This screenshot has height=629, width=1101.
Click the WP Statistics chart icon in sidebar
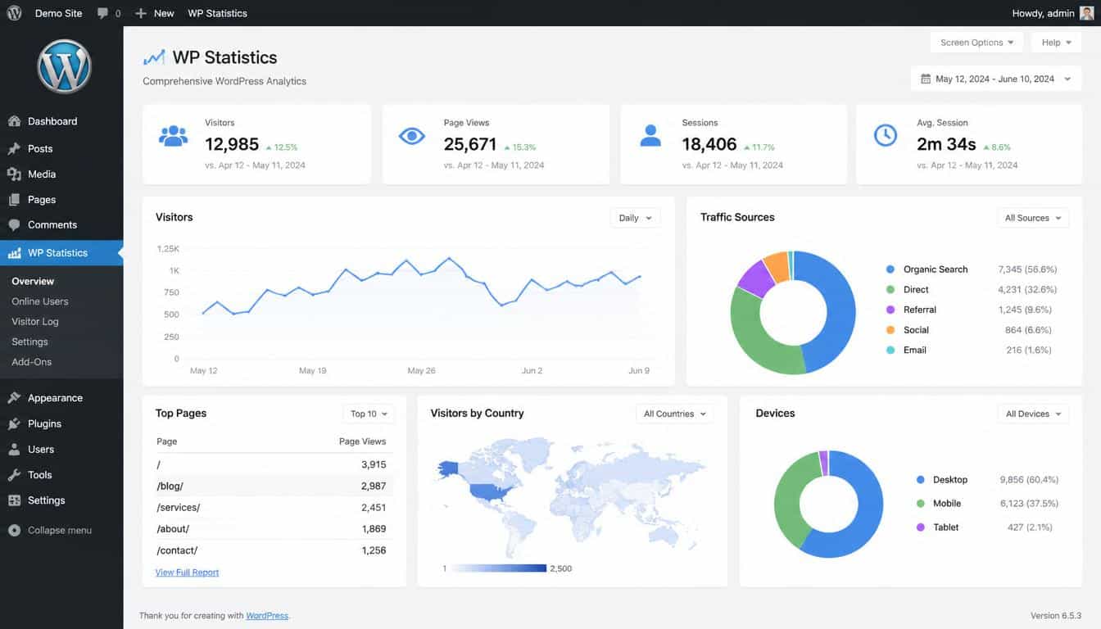(14, 253)
